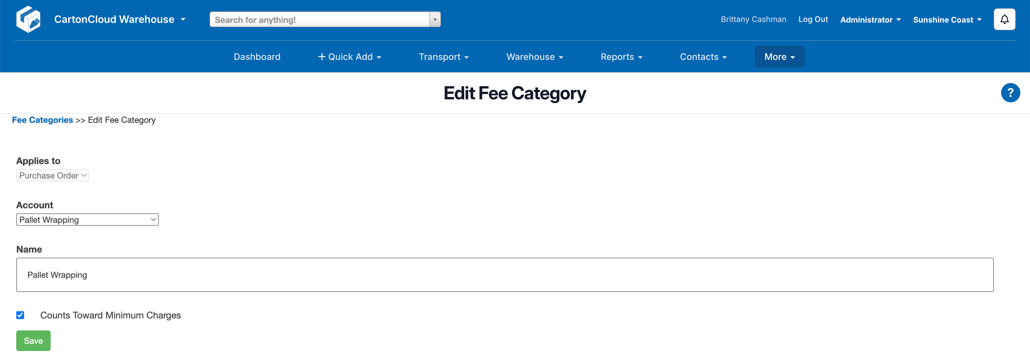This screenshot has width=1030, height=360.
Task: Expand the Quick Add plus menu
Action: coord(349,56)
